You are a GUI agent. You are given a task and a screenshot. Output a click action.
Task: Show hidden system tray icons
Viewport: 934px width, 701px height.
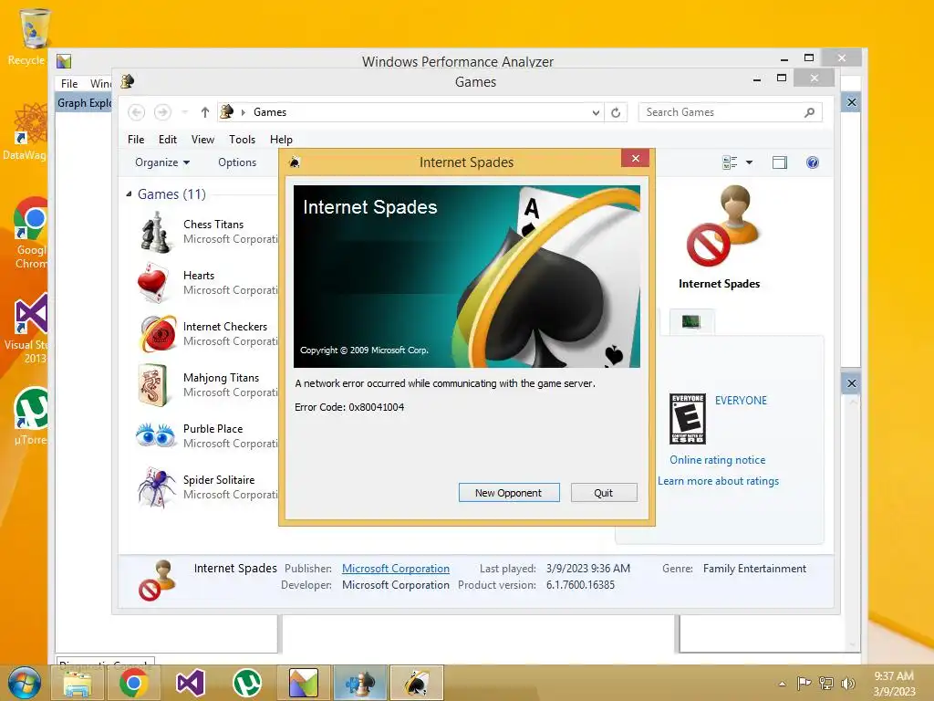coord(782,684)
